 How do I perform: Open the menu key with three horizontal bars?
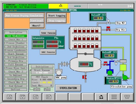click(x=114, y=97)
